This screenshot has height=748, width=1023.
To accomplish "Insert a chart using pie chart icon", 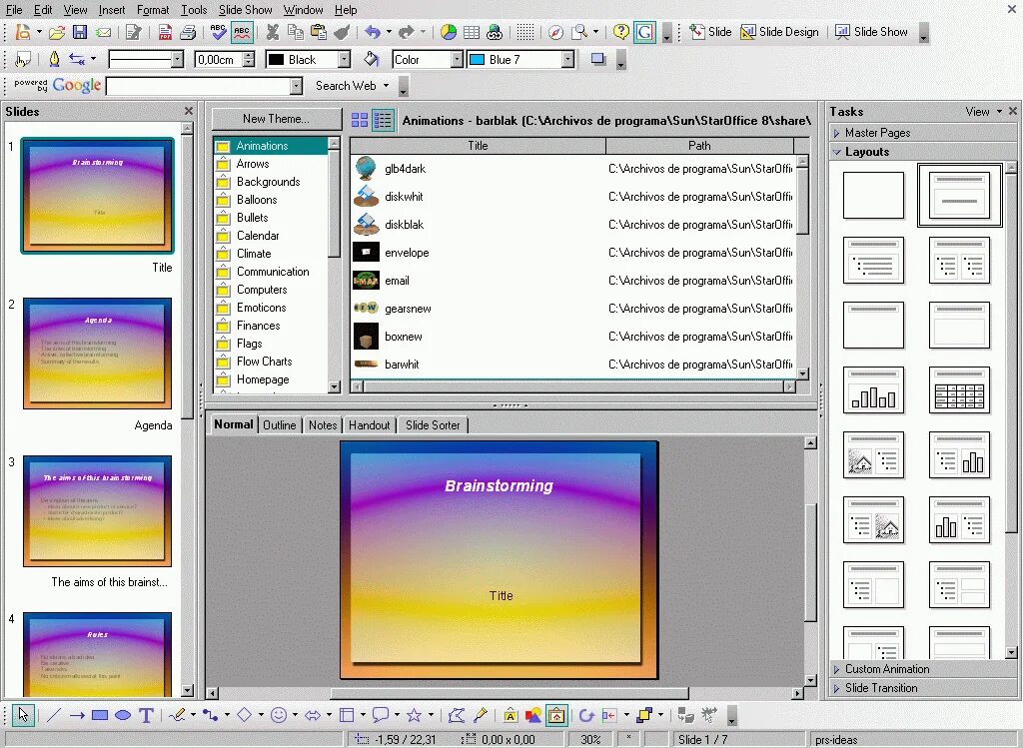I will [449, 32].
